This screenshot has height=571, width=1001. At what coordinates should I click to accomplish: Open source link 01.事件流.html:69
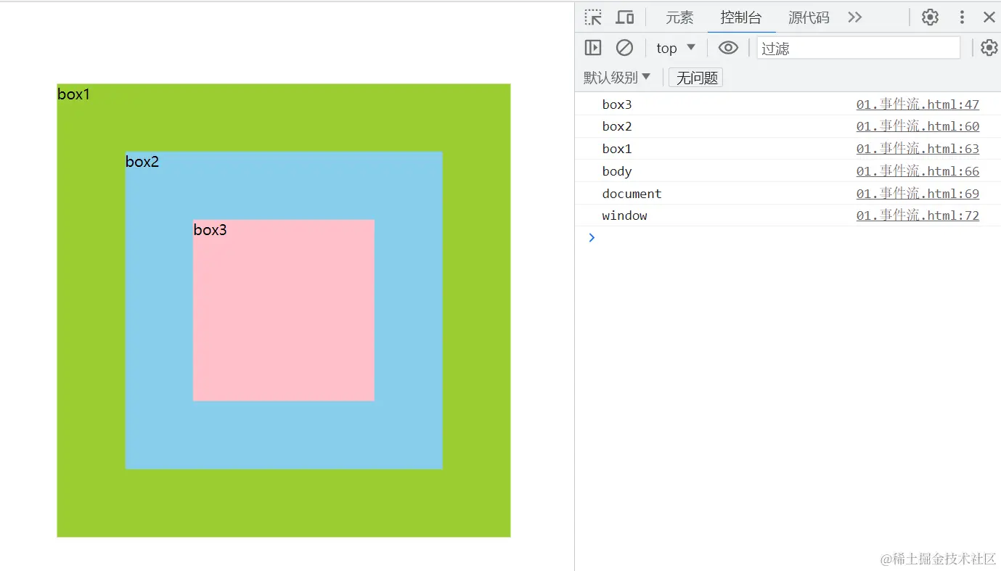(918, 194)
